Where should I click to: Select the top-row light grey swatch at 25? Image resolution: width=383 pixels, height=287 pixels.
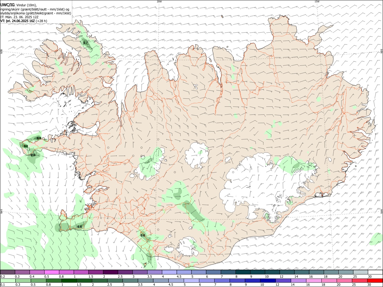pos(361,272)
